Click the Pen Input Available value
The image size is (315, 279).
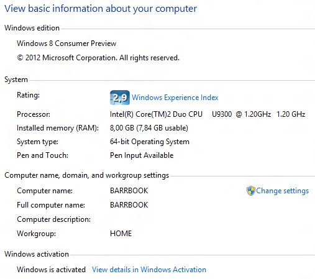point(142,155)
